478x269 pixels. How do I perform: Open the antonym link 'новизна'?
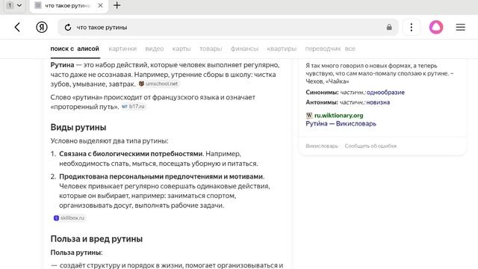[x=378, y=102]
